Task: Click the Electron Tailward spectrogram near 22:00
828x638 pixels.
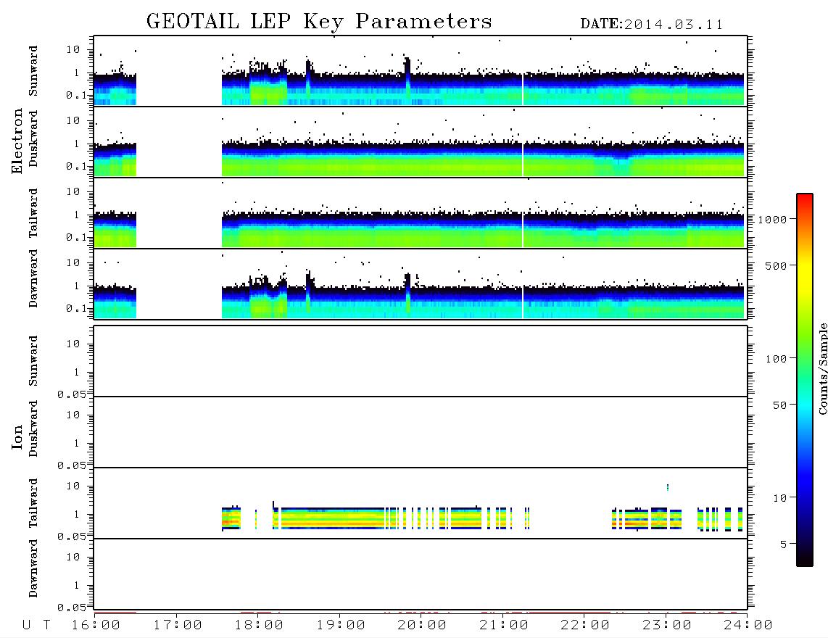Action: 585,230
